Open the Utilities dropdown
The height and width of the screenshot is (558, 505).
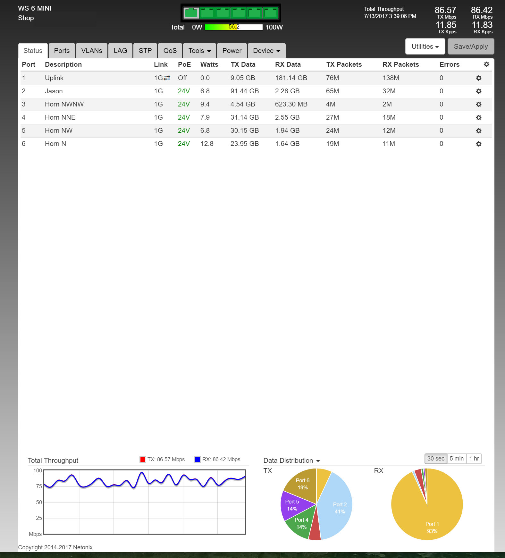click(x=425, y=46)
